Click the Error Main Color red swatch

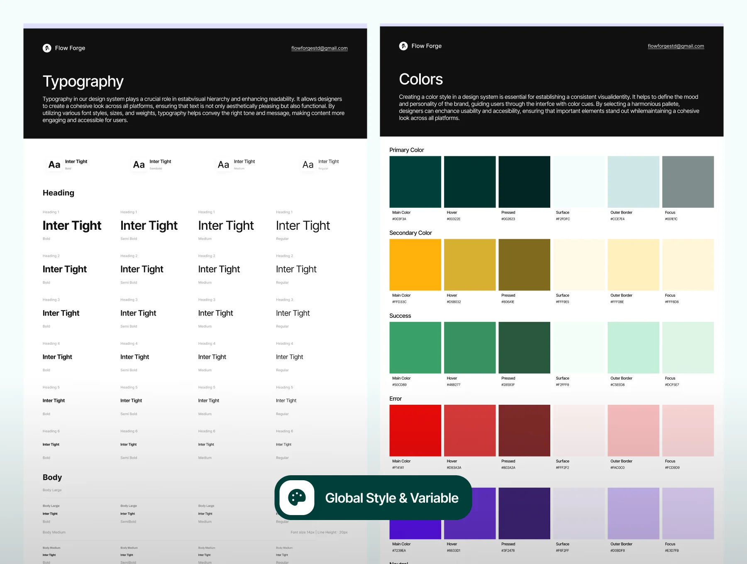[x=415, y=431]
